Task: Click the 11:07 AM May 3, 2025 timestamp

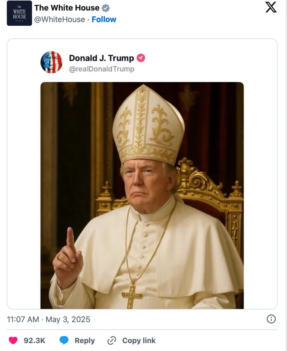Action: (49, 319)
